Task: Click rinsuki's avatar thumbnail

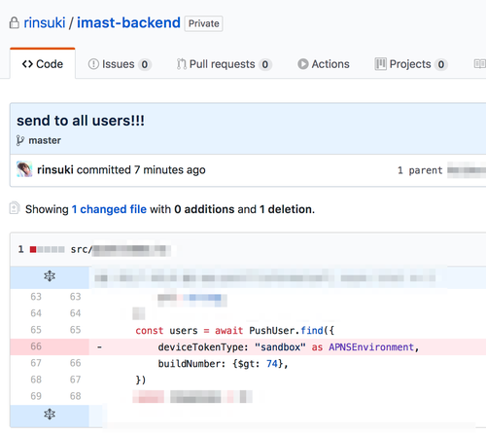Action: pyautogui.click(x=24, y=169)
